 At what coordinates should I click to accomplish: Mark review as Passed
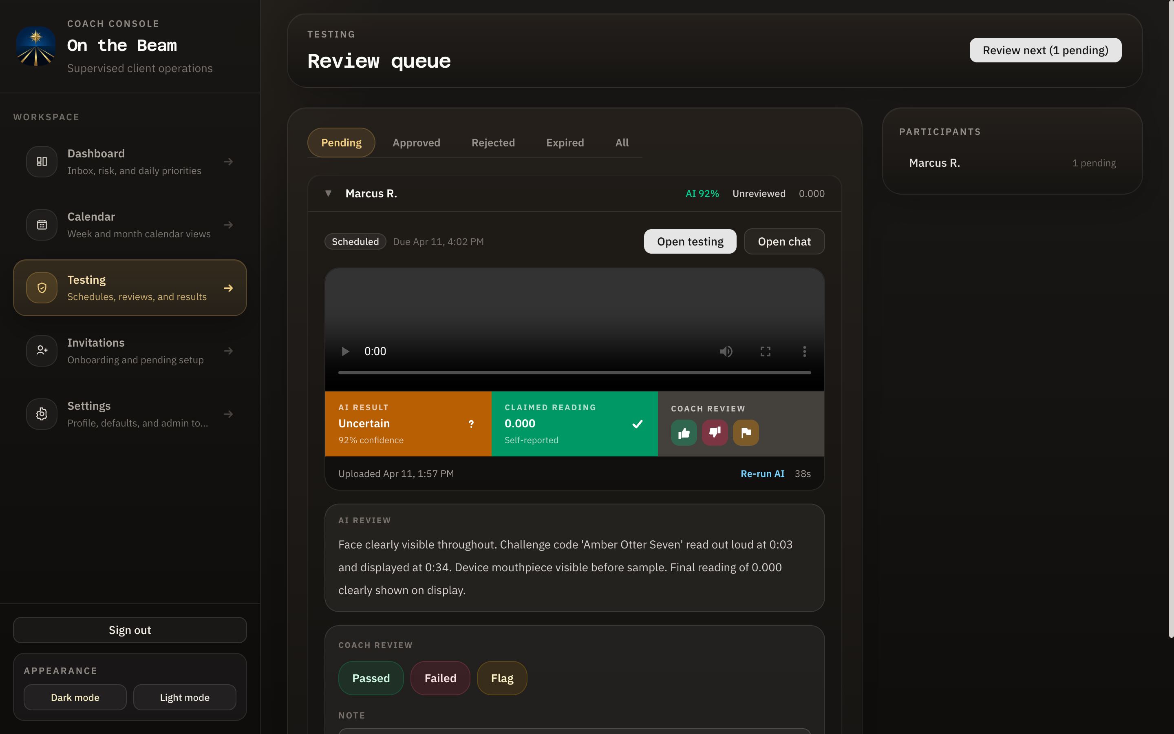point(371,678)
